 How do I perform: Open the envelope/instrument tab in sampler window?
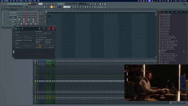[19, 29]
